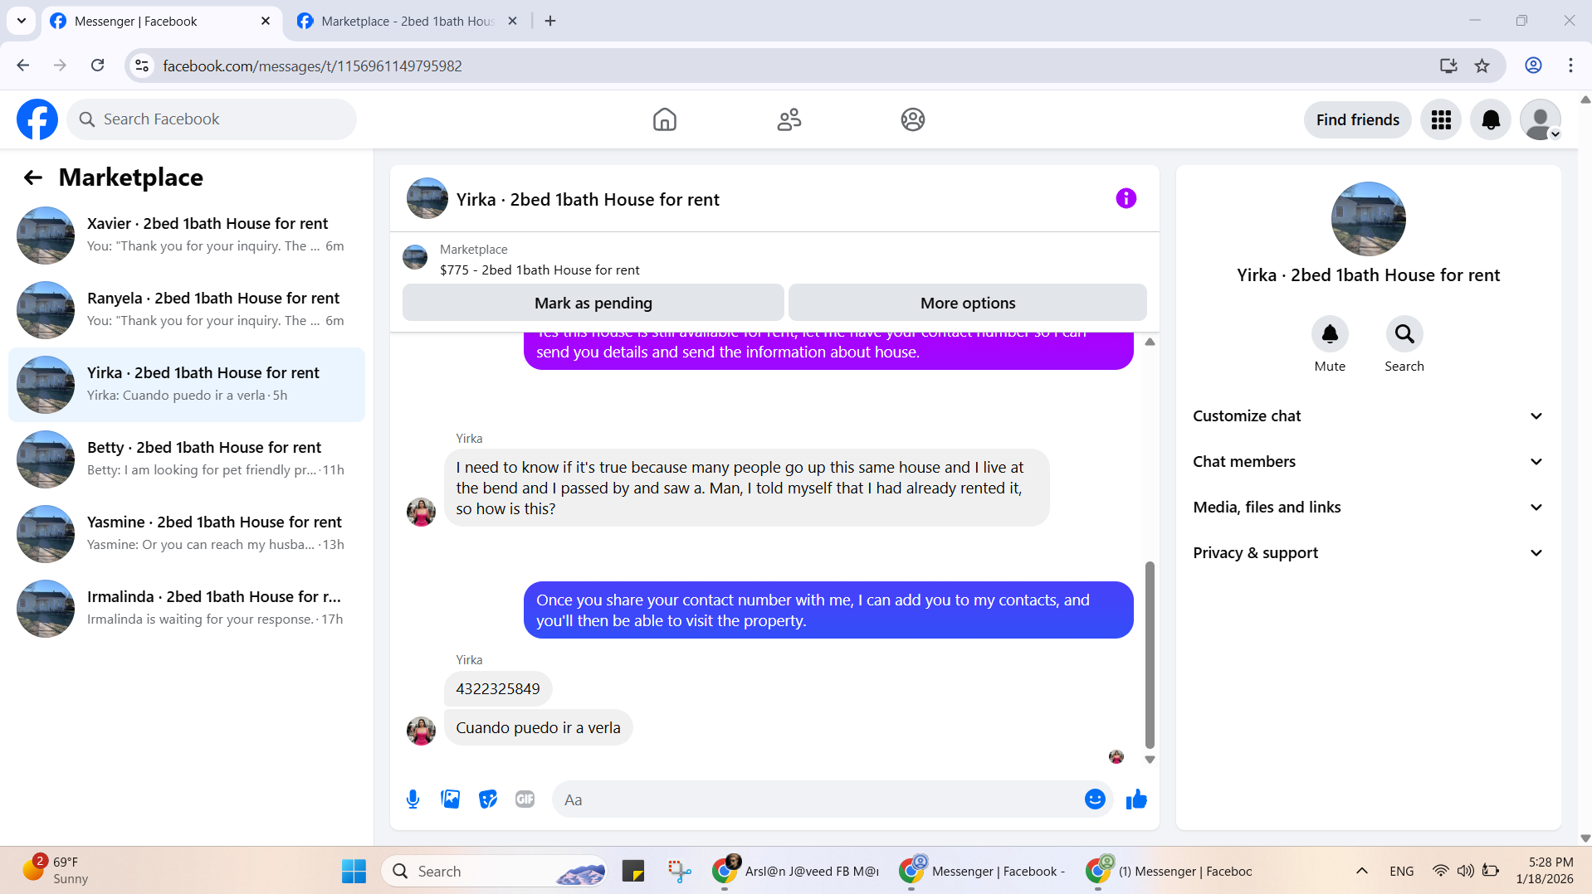Open the Facebook logo home link

point(37,119)
